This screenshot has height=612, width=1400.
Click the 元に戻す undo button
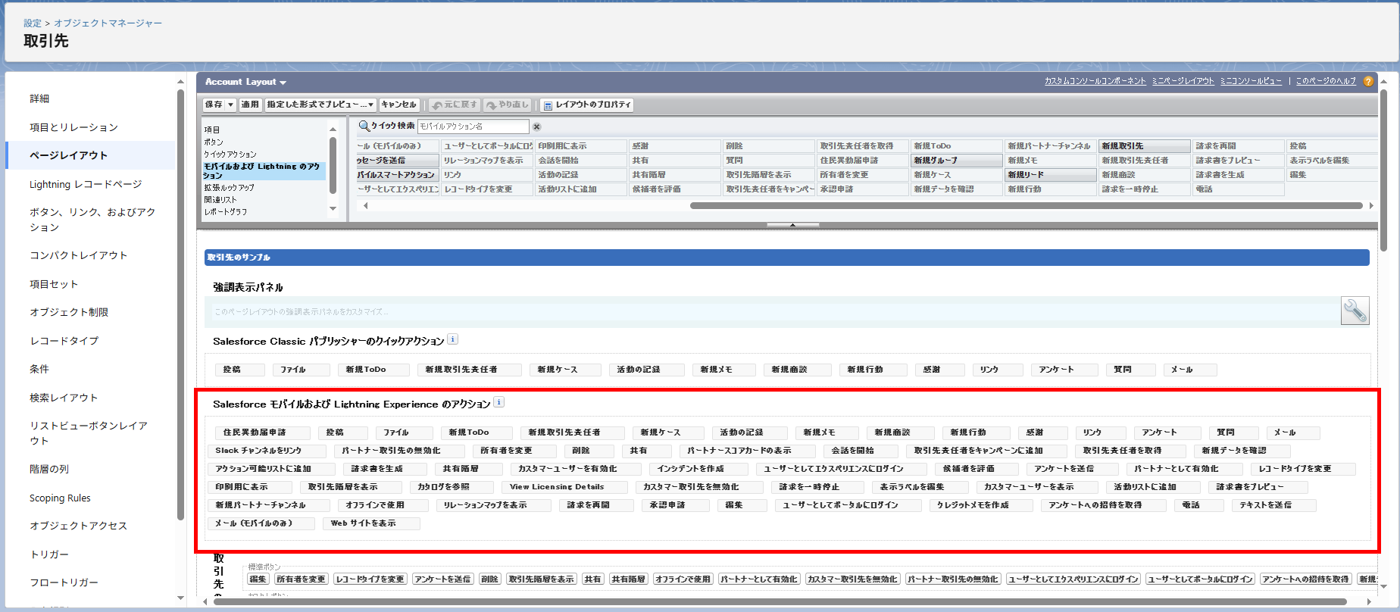coord(455,105)
